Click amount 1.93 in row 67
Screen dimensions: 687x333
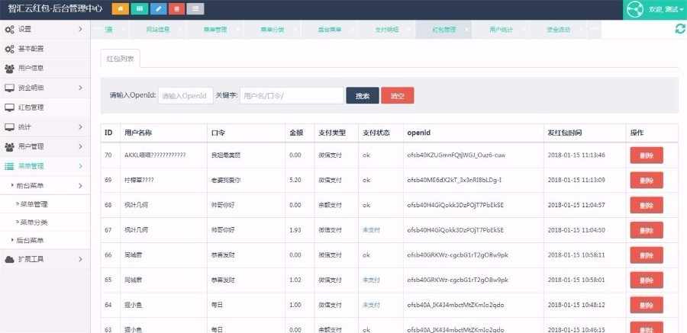[x=295, y=230]
